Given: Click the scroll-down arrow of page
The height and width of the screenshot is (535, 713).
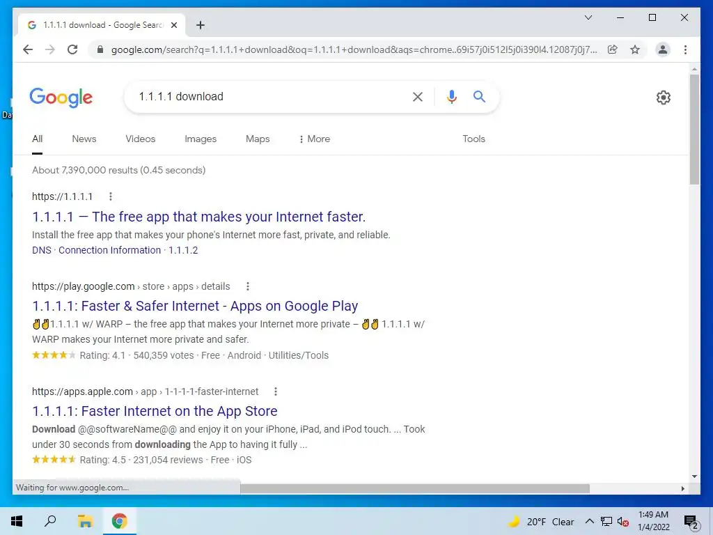Looking at the screenshot, I should tap(694, 476).
